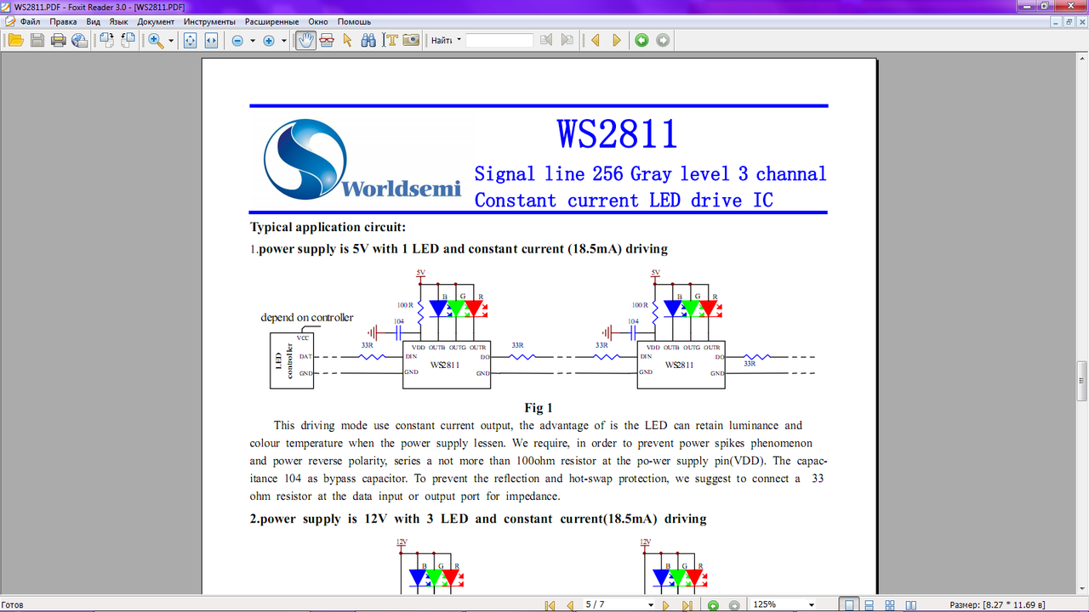
Task: Select the Hand tool
Action: (x=305, y=40)
